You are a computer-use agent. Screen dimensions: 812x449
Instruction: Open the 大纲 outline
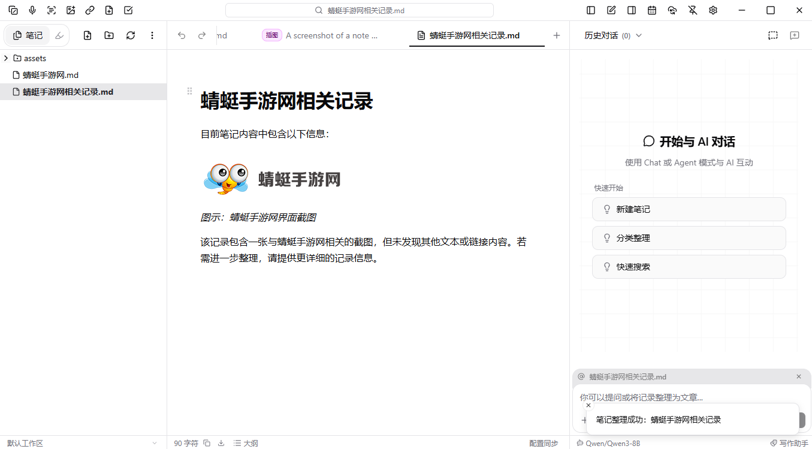[x=246, y=443]
